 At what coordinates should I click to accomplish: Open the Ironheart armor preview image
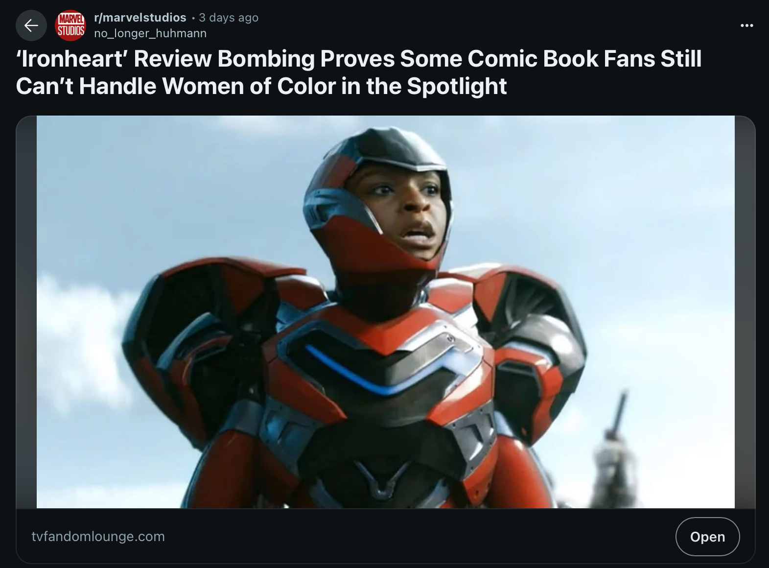pyautogui.click(x=386, y=312)
